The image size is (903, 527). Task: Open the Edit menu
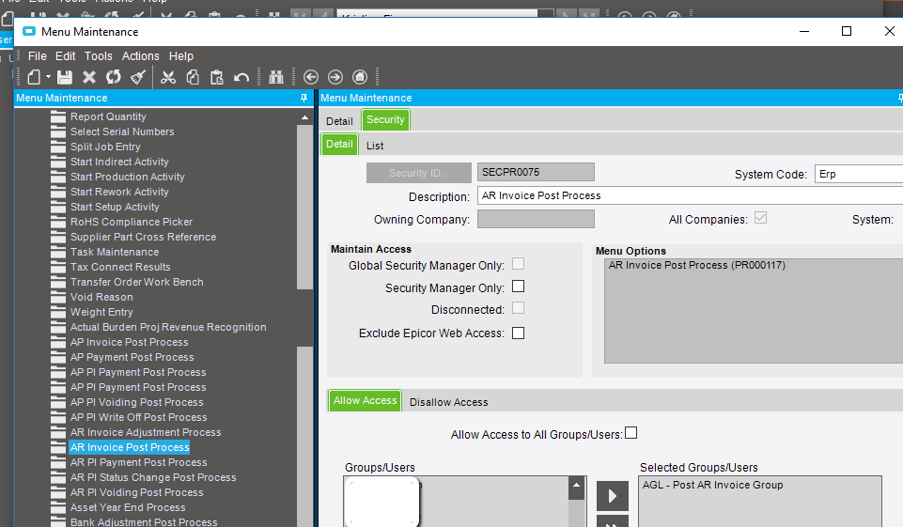tap(65, 55)
